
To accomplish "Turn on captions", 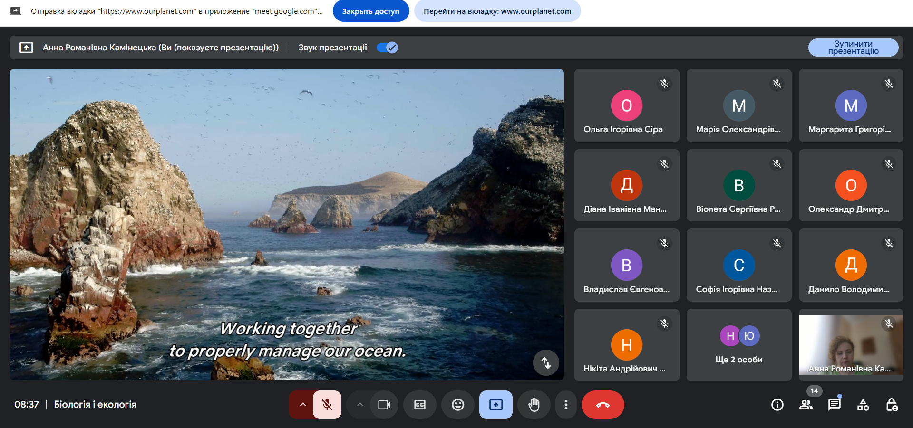I will (x=420, y=405).
